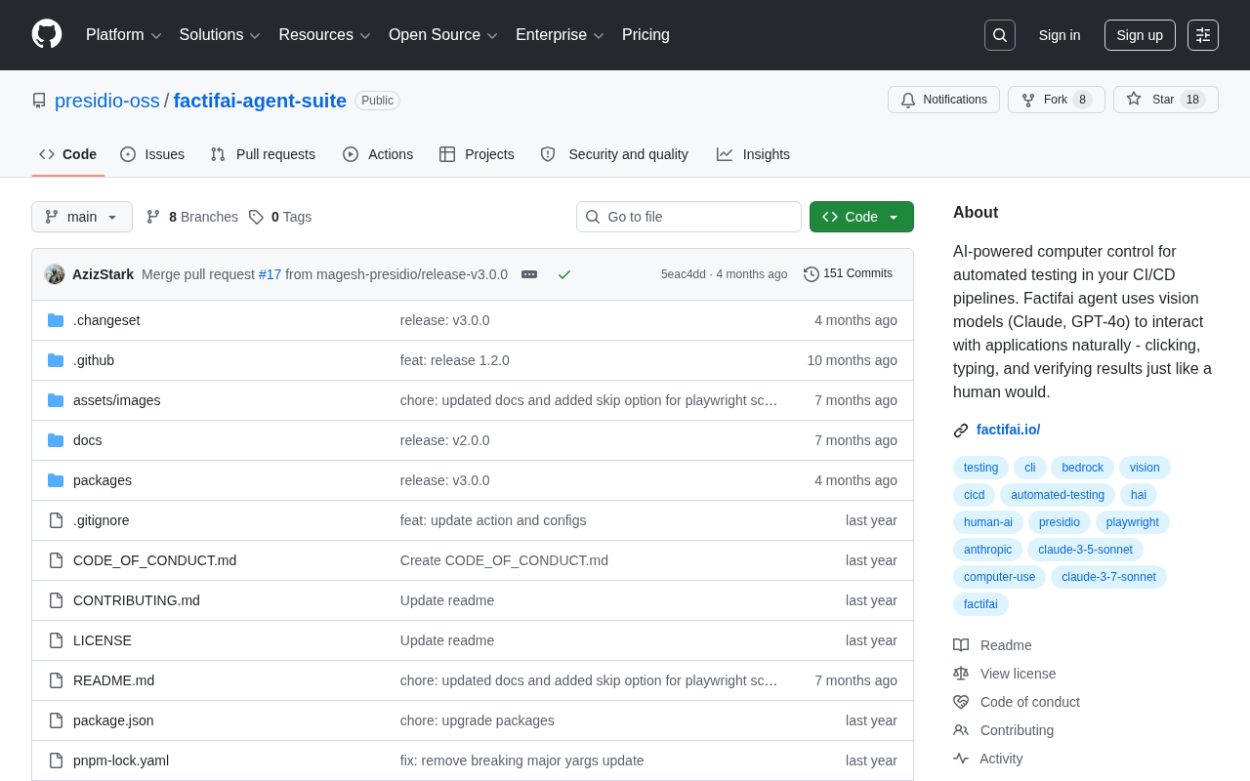Expand the Enterprise menu
The height and width of the screenshot is (781, 1250).
(x=560, y=35)
